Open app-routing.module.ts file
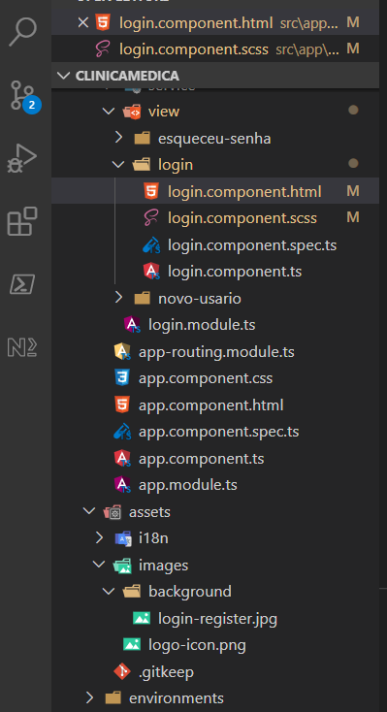Image resolution: width=387 pixels, height=712 pixels. click(x=216, y=352)
